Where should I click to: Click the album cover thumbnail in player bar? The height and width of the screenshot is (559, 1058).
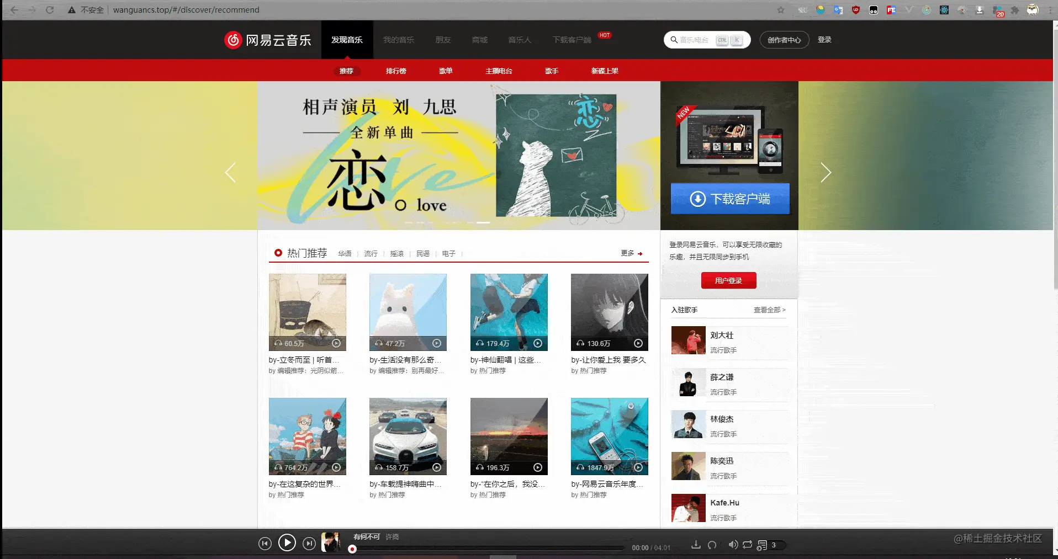point(331,542)
